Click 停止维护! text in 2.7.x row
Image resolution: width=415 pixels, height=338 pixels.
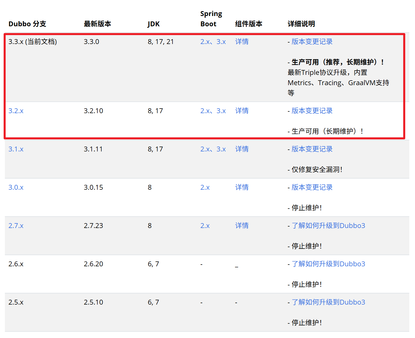click(306, 246)
